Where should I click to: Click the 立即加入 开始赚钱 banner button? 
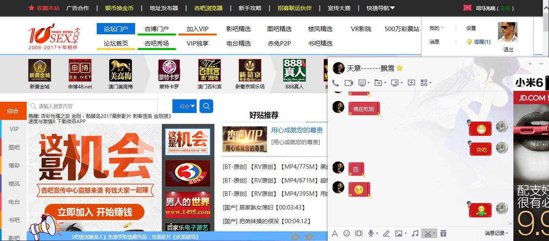[94, 212]
